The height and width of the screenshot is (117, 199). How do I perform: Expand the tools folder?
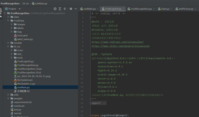pyautogui.click(x=11, y=58)
